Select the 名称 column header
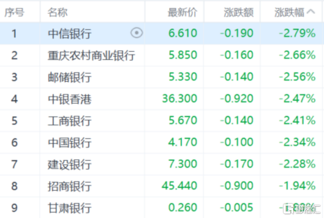This screenshot has width=324, height=218. [x=57, y=12]
